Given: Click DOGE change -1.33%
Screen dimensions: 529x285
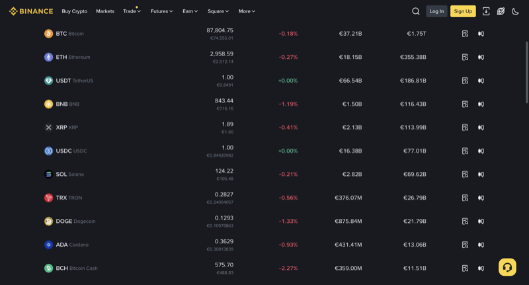Looking at the screenshot, I should (288, 222).
